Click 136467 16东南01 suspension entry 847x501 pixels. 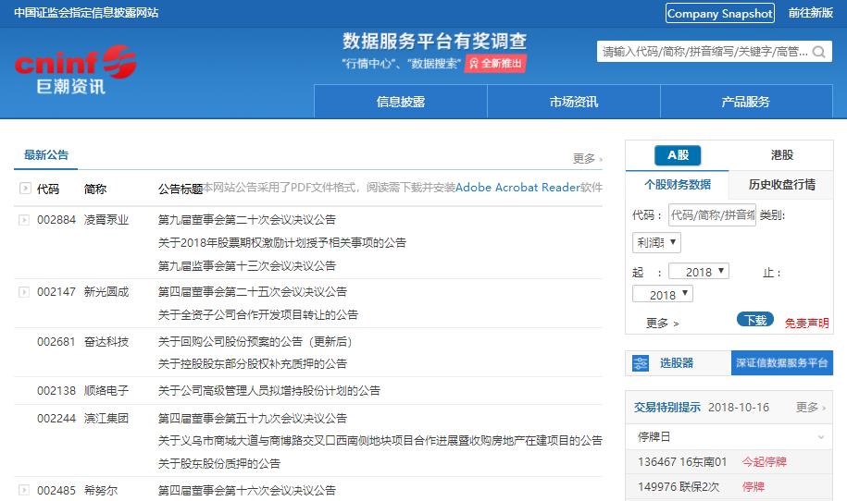[x=682, y=461]
